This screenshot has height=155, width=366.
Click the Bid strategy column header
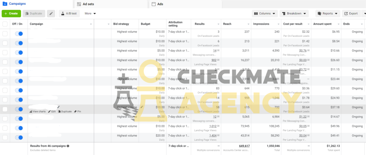tap(121, 24)
